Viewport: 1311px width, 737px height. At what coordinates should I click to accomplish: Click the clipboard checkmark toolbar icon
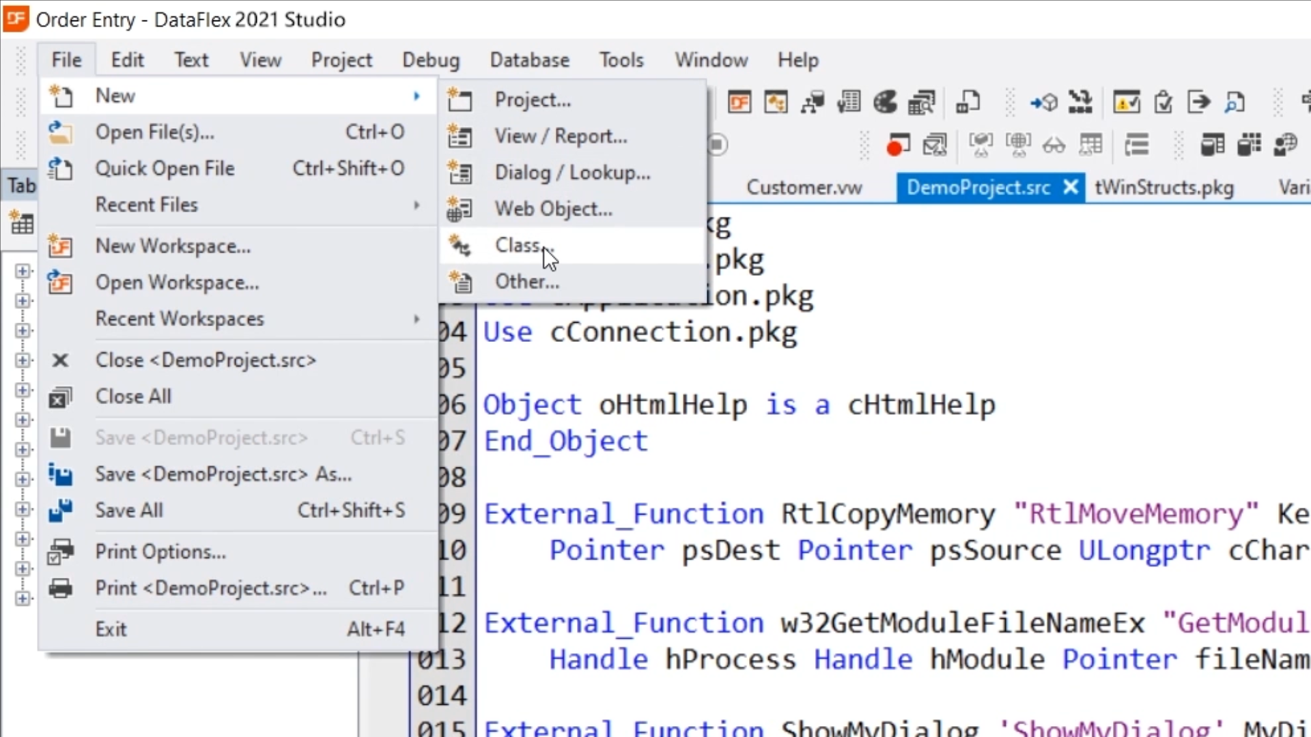[1163, 102]
